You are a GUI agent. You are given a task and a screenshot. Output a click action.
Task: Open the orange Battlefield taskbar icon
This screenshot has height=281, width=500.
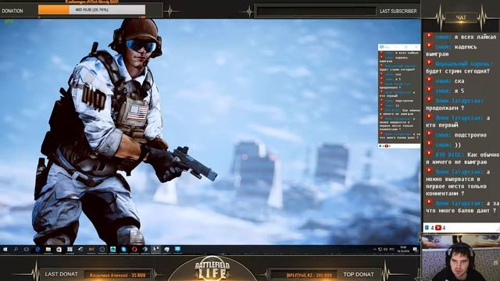(91, 249)
